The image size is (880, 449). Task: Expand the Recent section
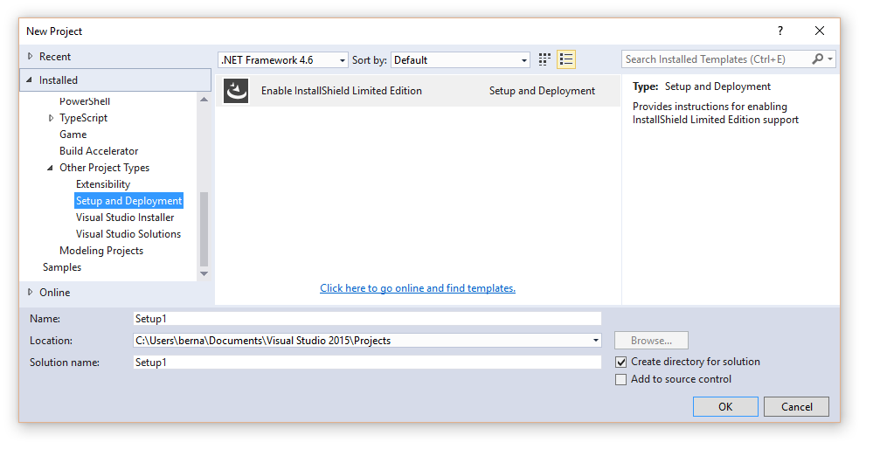tap(31, 57)
